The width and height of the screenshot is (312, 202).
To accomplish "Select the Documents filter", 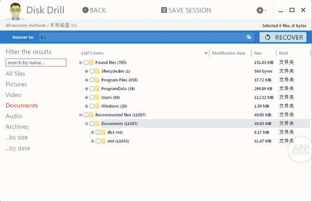I will 22,106.
